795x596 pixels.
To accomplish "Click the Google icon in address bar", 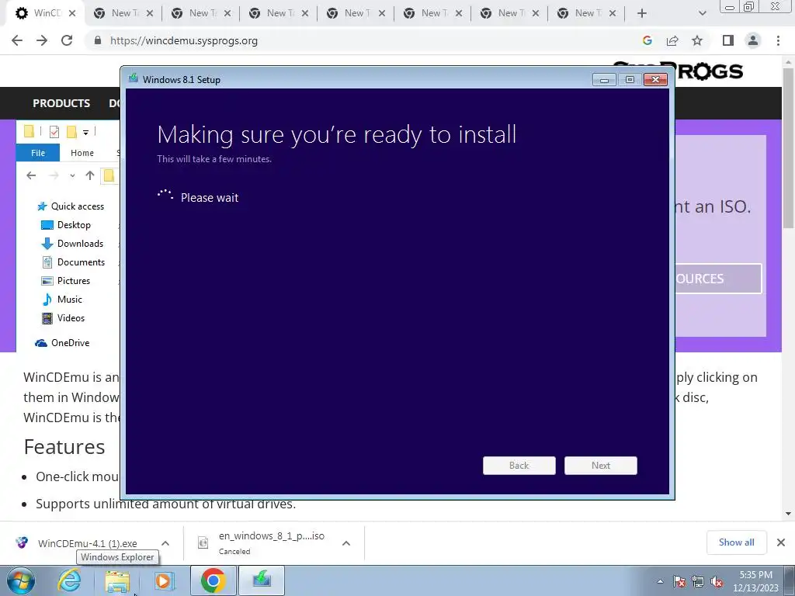I will (x=647, y=40).
